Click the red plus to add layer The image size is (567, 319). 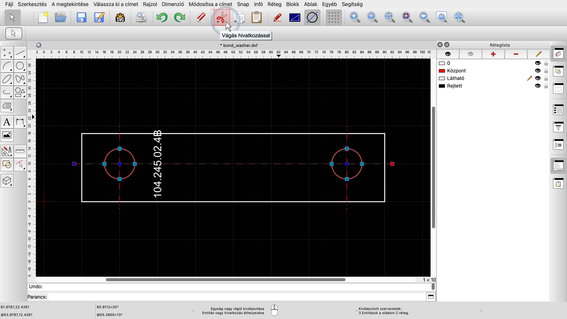click(x=493, y=54)
